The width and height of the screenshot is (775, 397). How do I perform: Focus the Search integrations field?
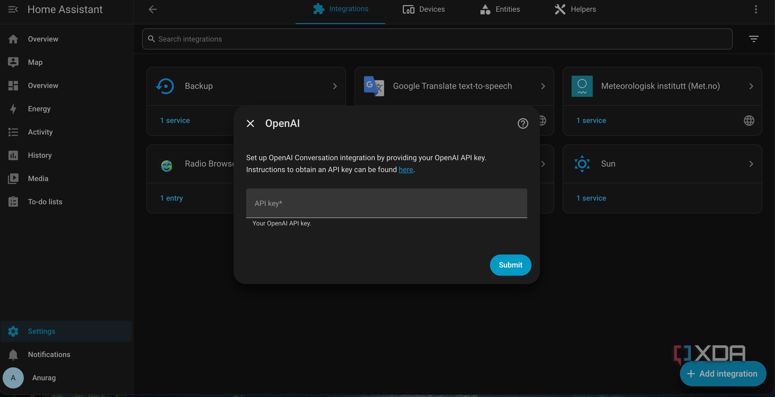click(x=437, y=39)
